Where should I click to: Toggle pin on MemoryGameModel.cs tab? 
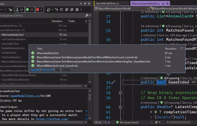pos(163,4)
